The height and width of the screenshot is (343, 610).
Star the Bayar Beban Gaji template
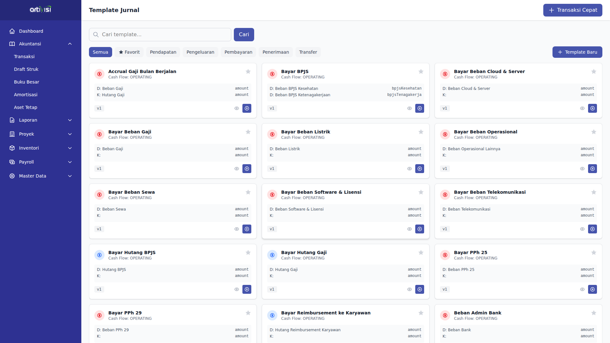(248, 132)
